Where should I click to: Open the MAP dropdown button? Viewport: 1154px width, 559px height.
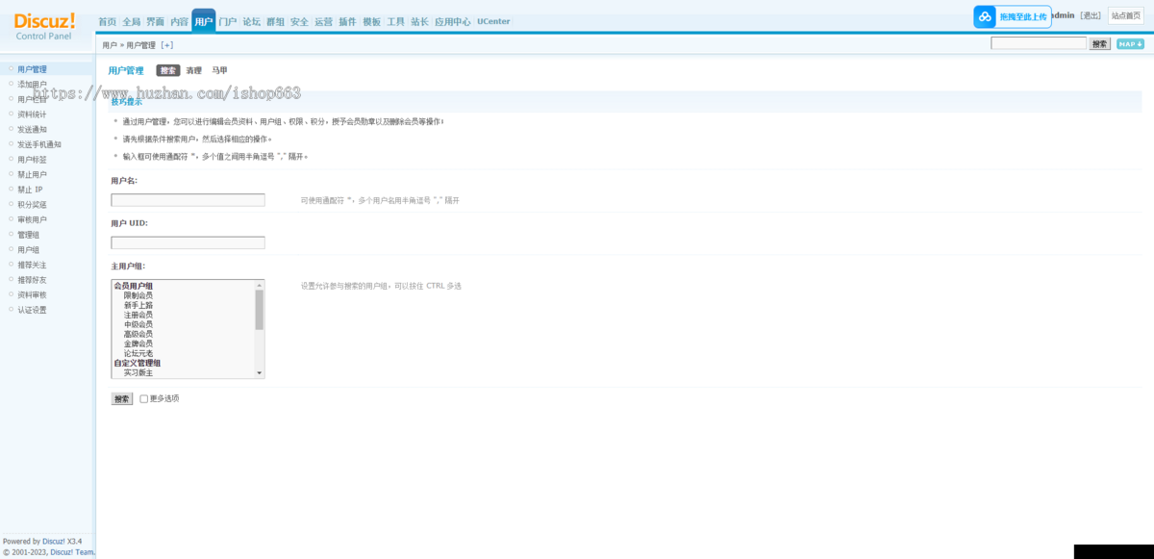pos(1130,43)
